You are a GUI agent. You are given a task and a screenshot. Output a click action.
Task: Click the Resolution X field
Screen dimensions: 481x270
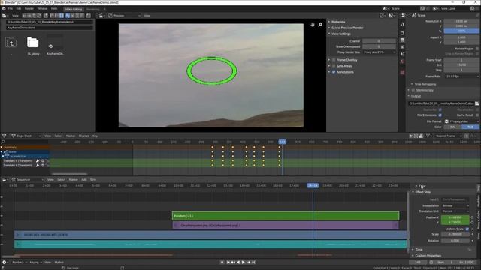pyautogui.click(x=461, y=21)
